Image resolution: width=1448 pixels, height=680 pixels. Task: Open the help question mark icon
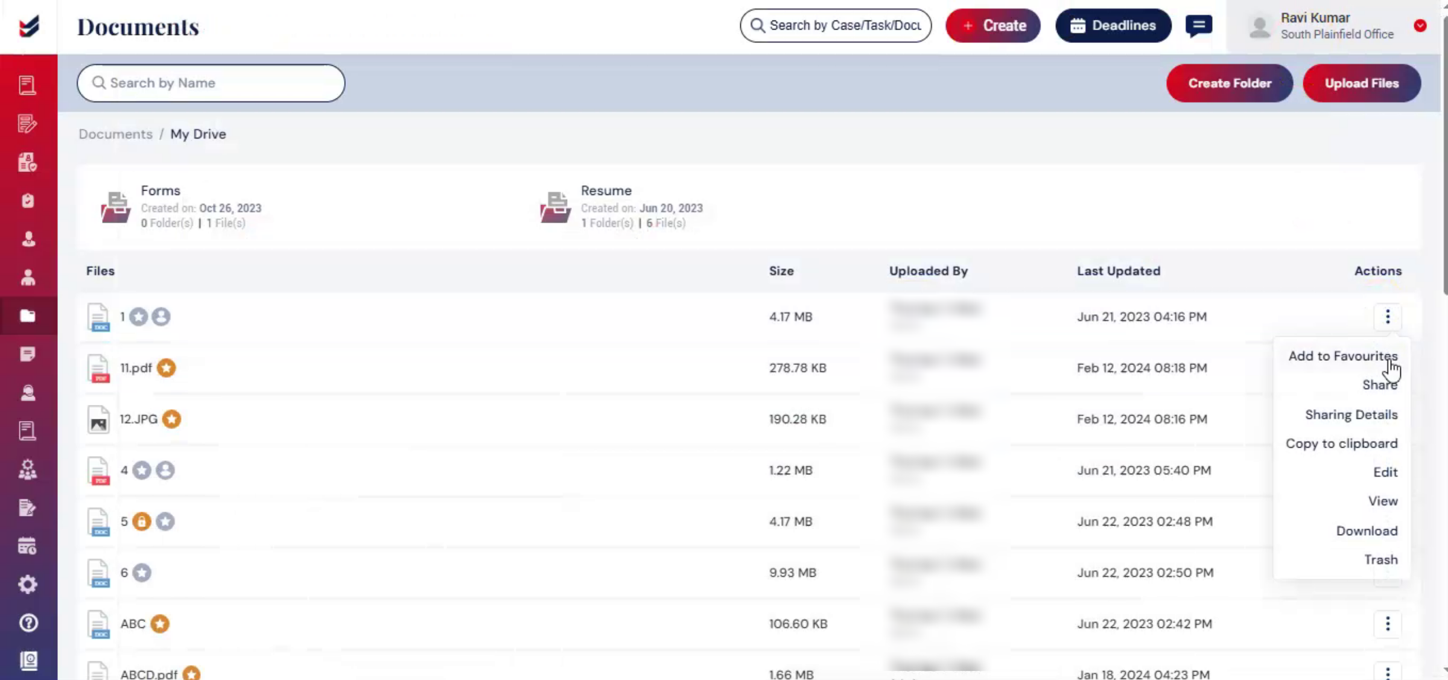click(28, 623)
